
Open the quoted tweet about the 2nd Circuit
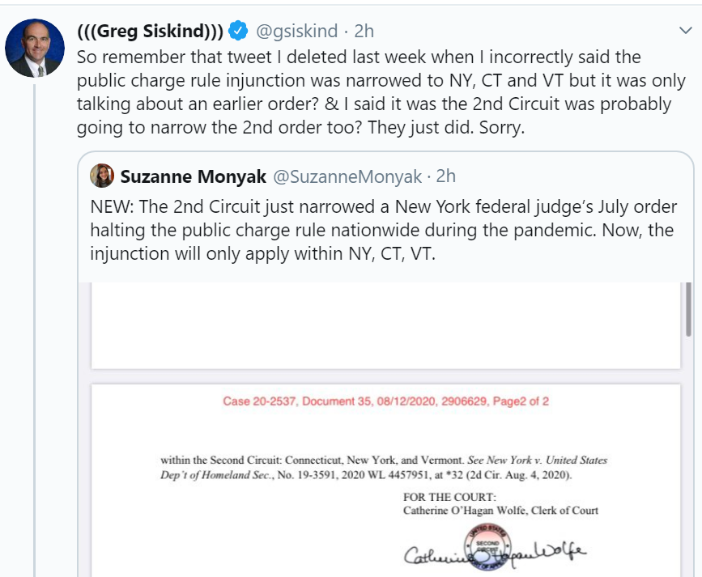click(383, 230)
